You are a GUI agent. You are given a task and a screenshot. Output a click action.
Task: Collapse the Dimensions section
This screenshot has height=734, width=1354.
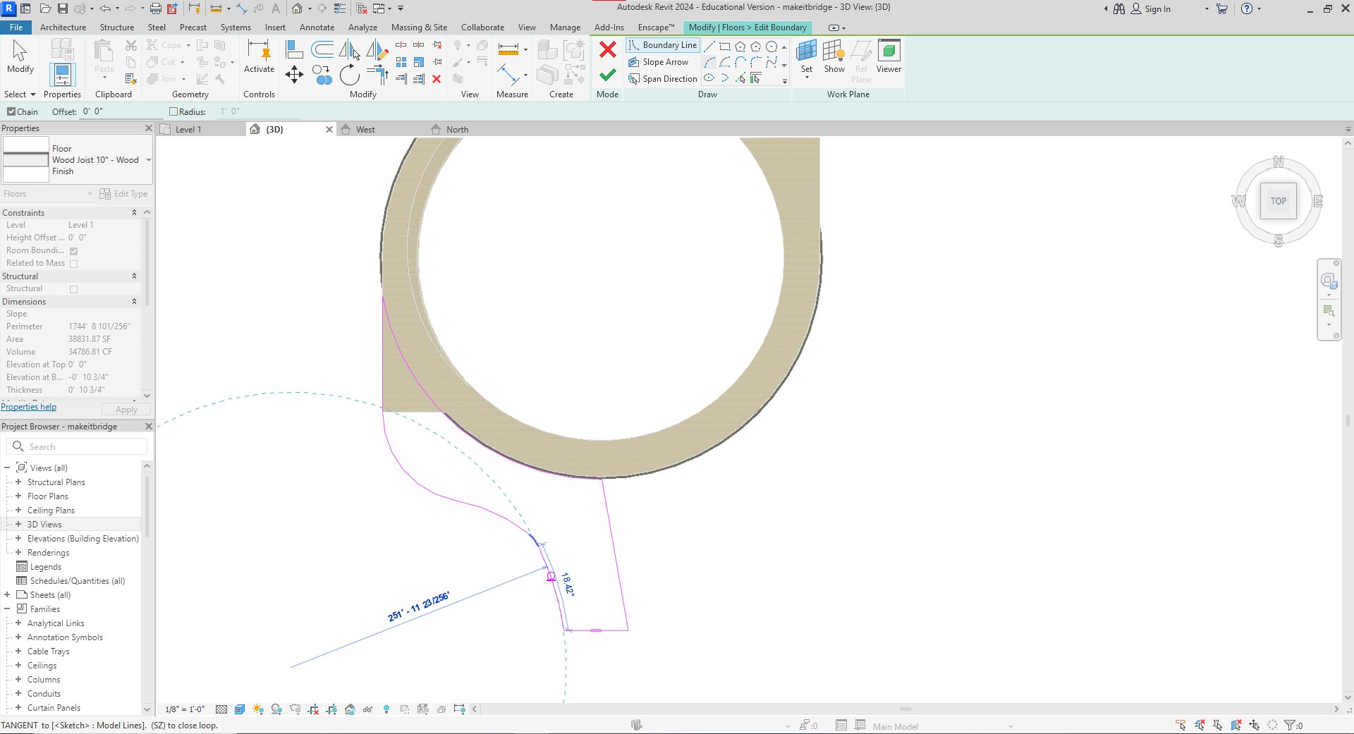(x=134, y=301)
